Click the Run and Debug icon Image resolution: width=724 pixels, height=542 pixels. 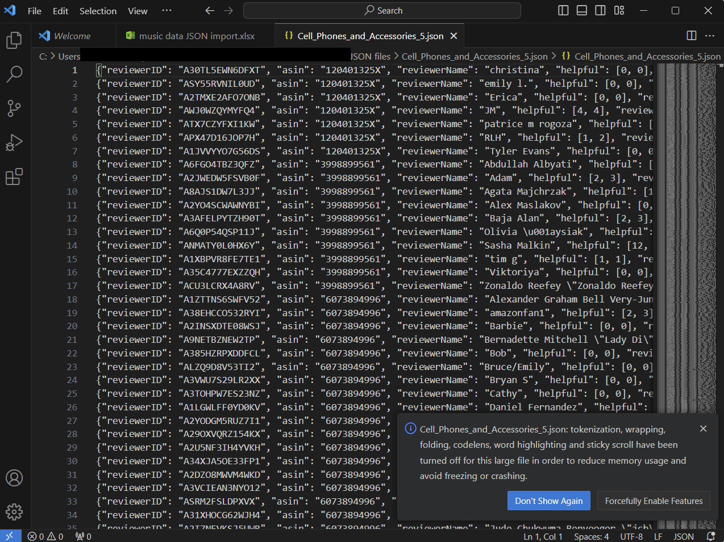click(14, 142)
